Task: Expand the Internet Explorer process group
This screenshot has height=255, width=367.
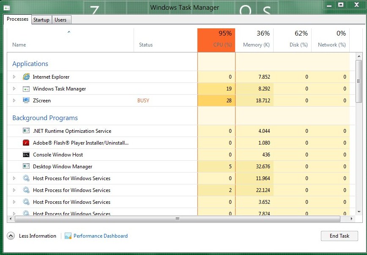Action: [14, 77]
